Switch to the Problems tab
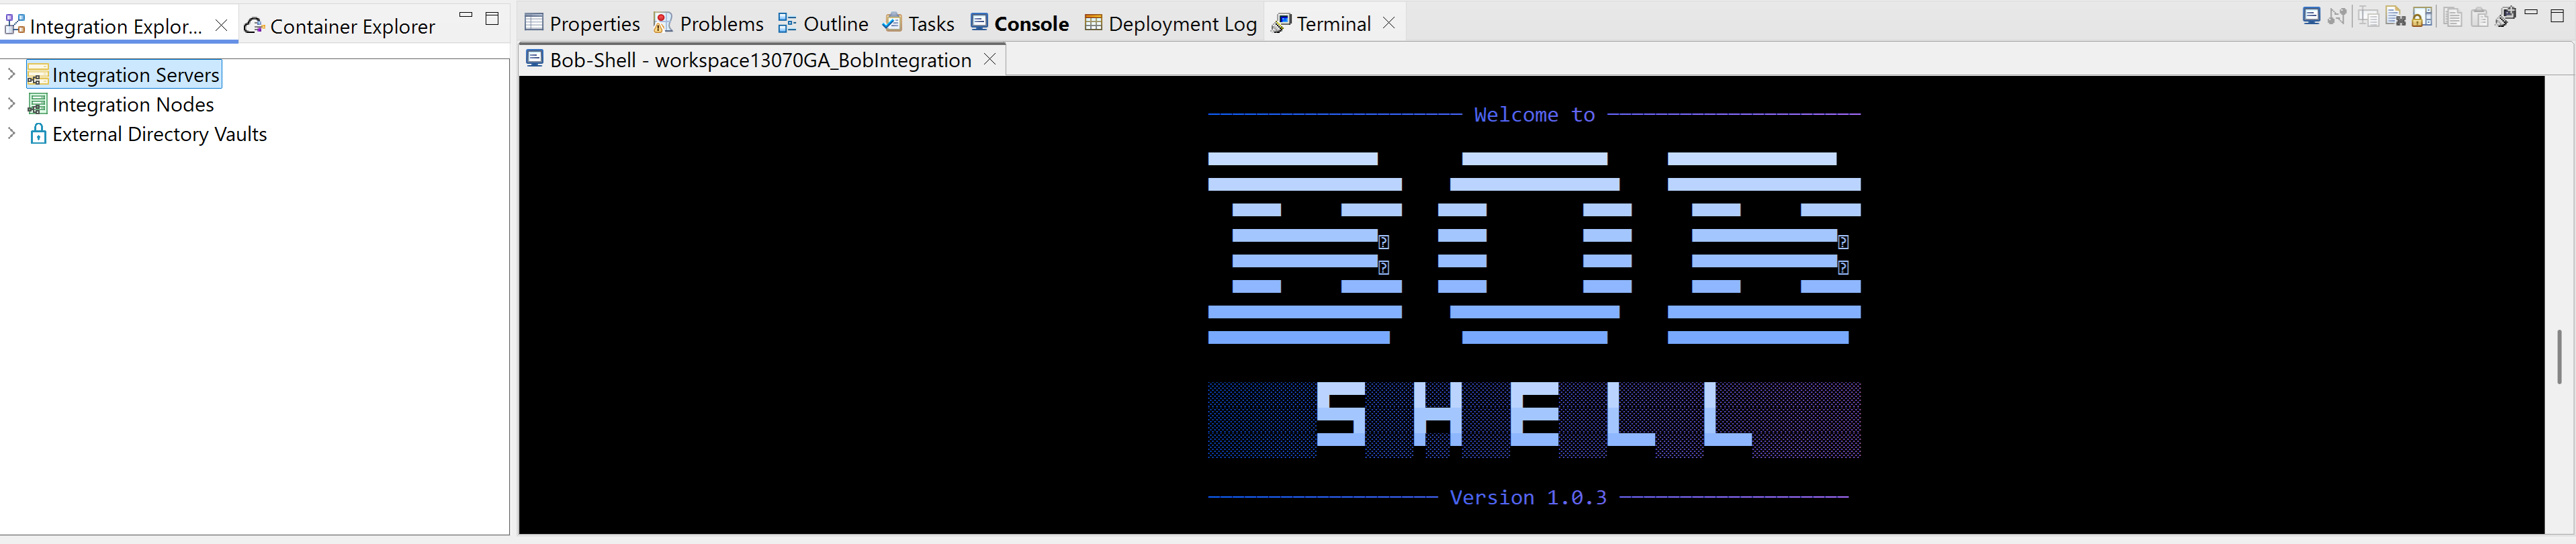Viewport: 2576px width, 544px height. point(709,24)
